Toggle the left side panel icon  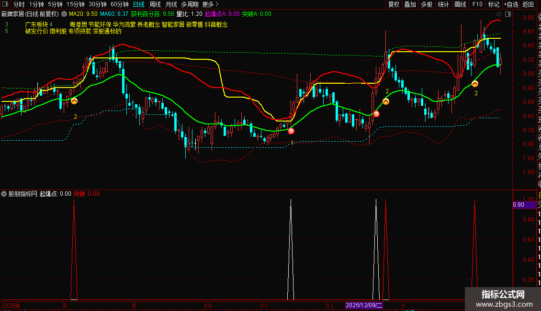pyautogui.click(x=5, y=4)
